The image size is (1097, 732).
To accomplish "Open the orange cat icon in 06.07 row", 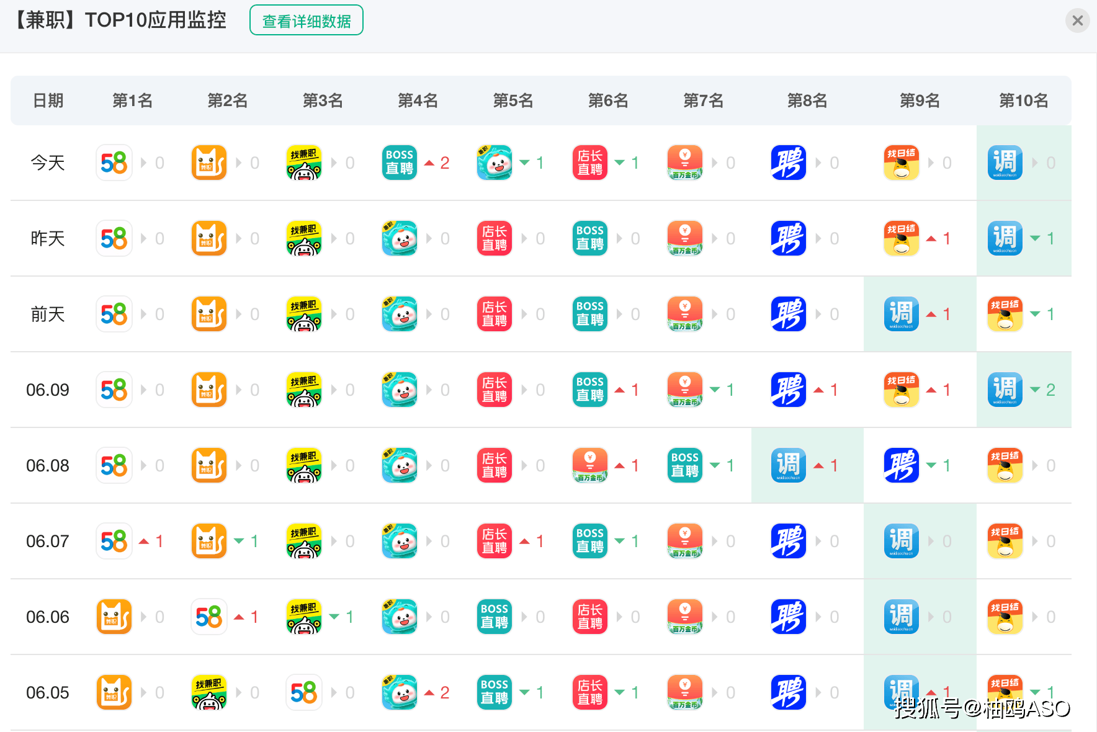I will [209, 541].
